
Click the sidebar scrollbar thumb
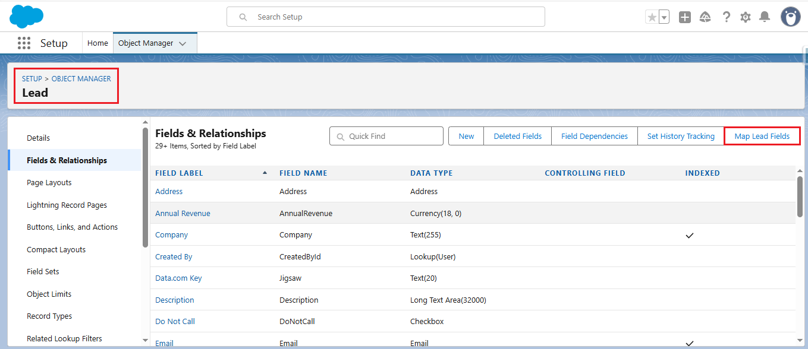point(145,188)
